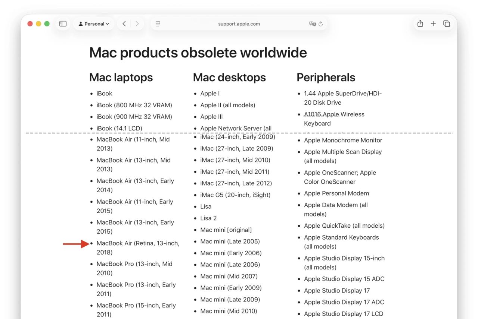Select Apple OneScanner; Apple Color OneScanner
This screenshot has width=478, height=319.
(x=340, y=177)
